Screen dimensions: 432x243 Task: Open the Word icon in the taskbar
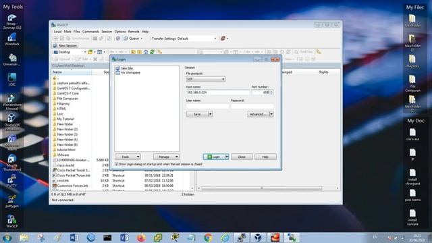(74, 238)
